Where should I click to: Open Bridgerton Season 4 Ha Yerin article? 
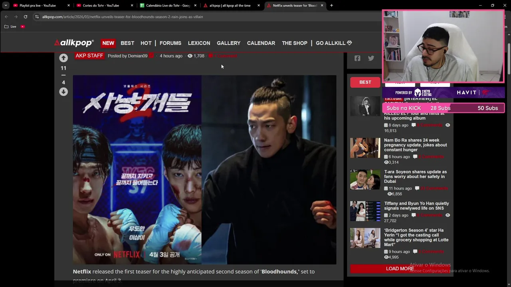click(416, 238)
